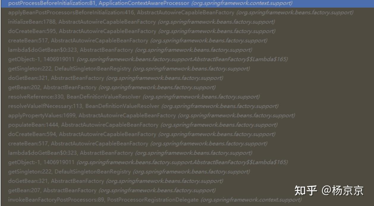Click the @杨京京 author watermark
The image size is (374, 206).
[x=342, y=191]
